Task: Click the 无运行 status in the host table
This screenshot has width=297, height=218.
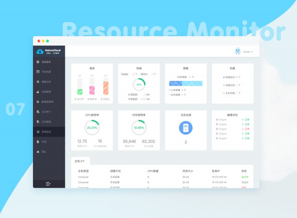Action: (245, 182)
